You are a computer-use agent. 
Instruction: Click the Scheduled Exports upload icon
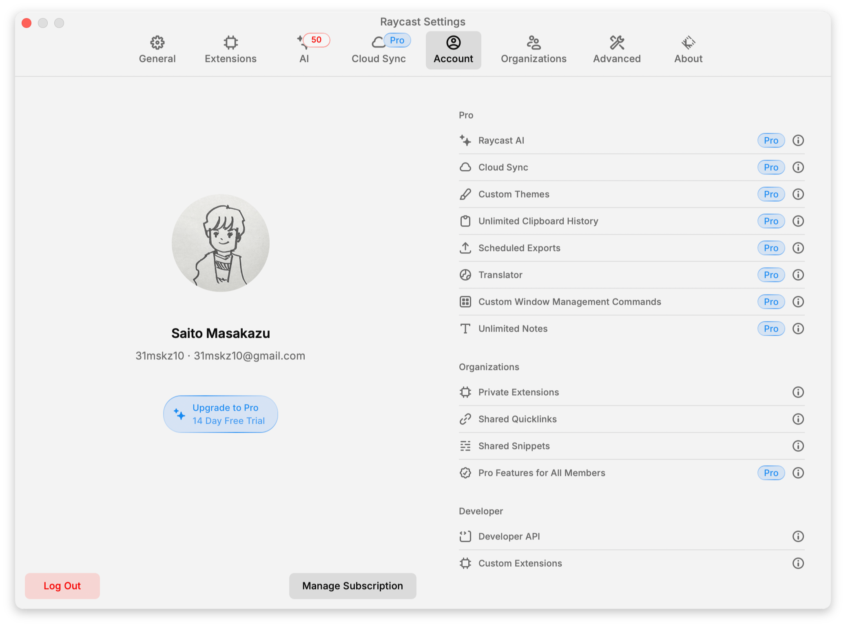point(465,248)
